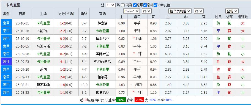251x105 pixels.
Task: Open 弗洛西诺尼 away team link
Action: tap(102, 62)
